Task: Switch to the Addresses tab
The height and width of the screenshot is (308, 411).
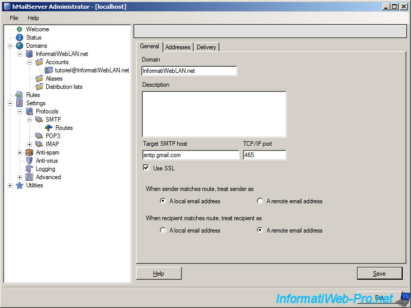Action: click(x=178, y=47)
